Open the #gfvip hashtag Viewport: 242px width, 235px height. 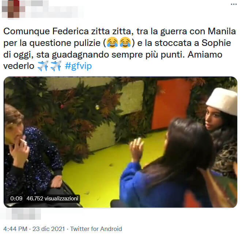click(x=78, y=66)
